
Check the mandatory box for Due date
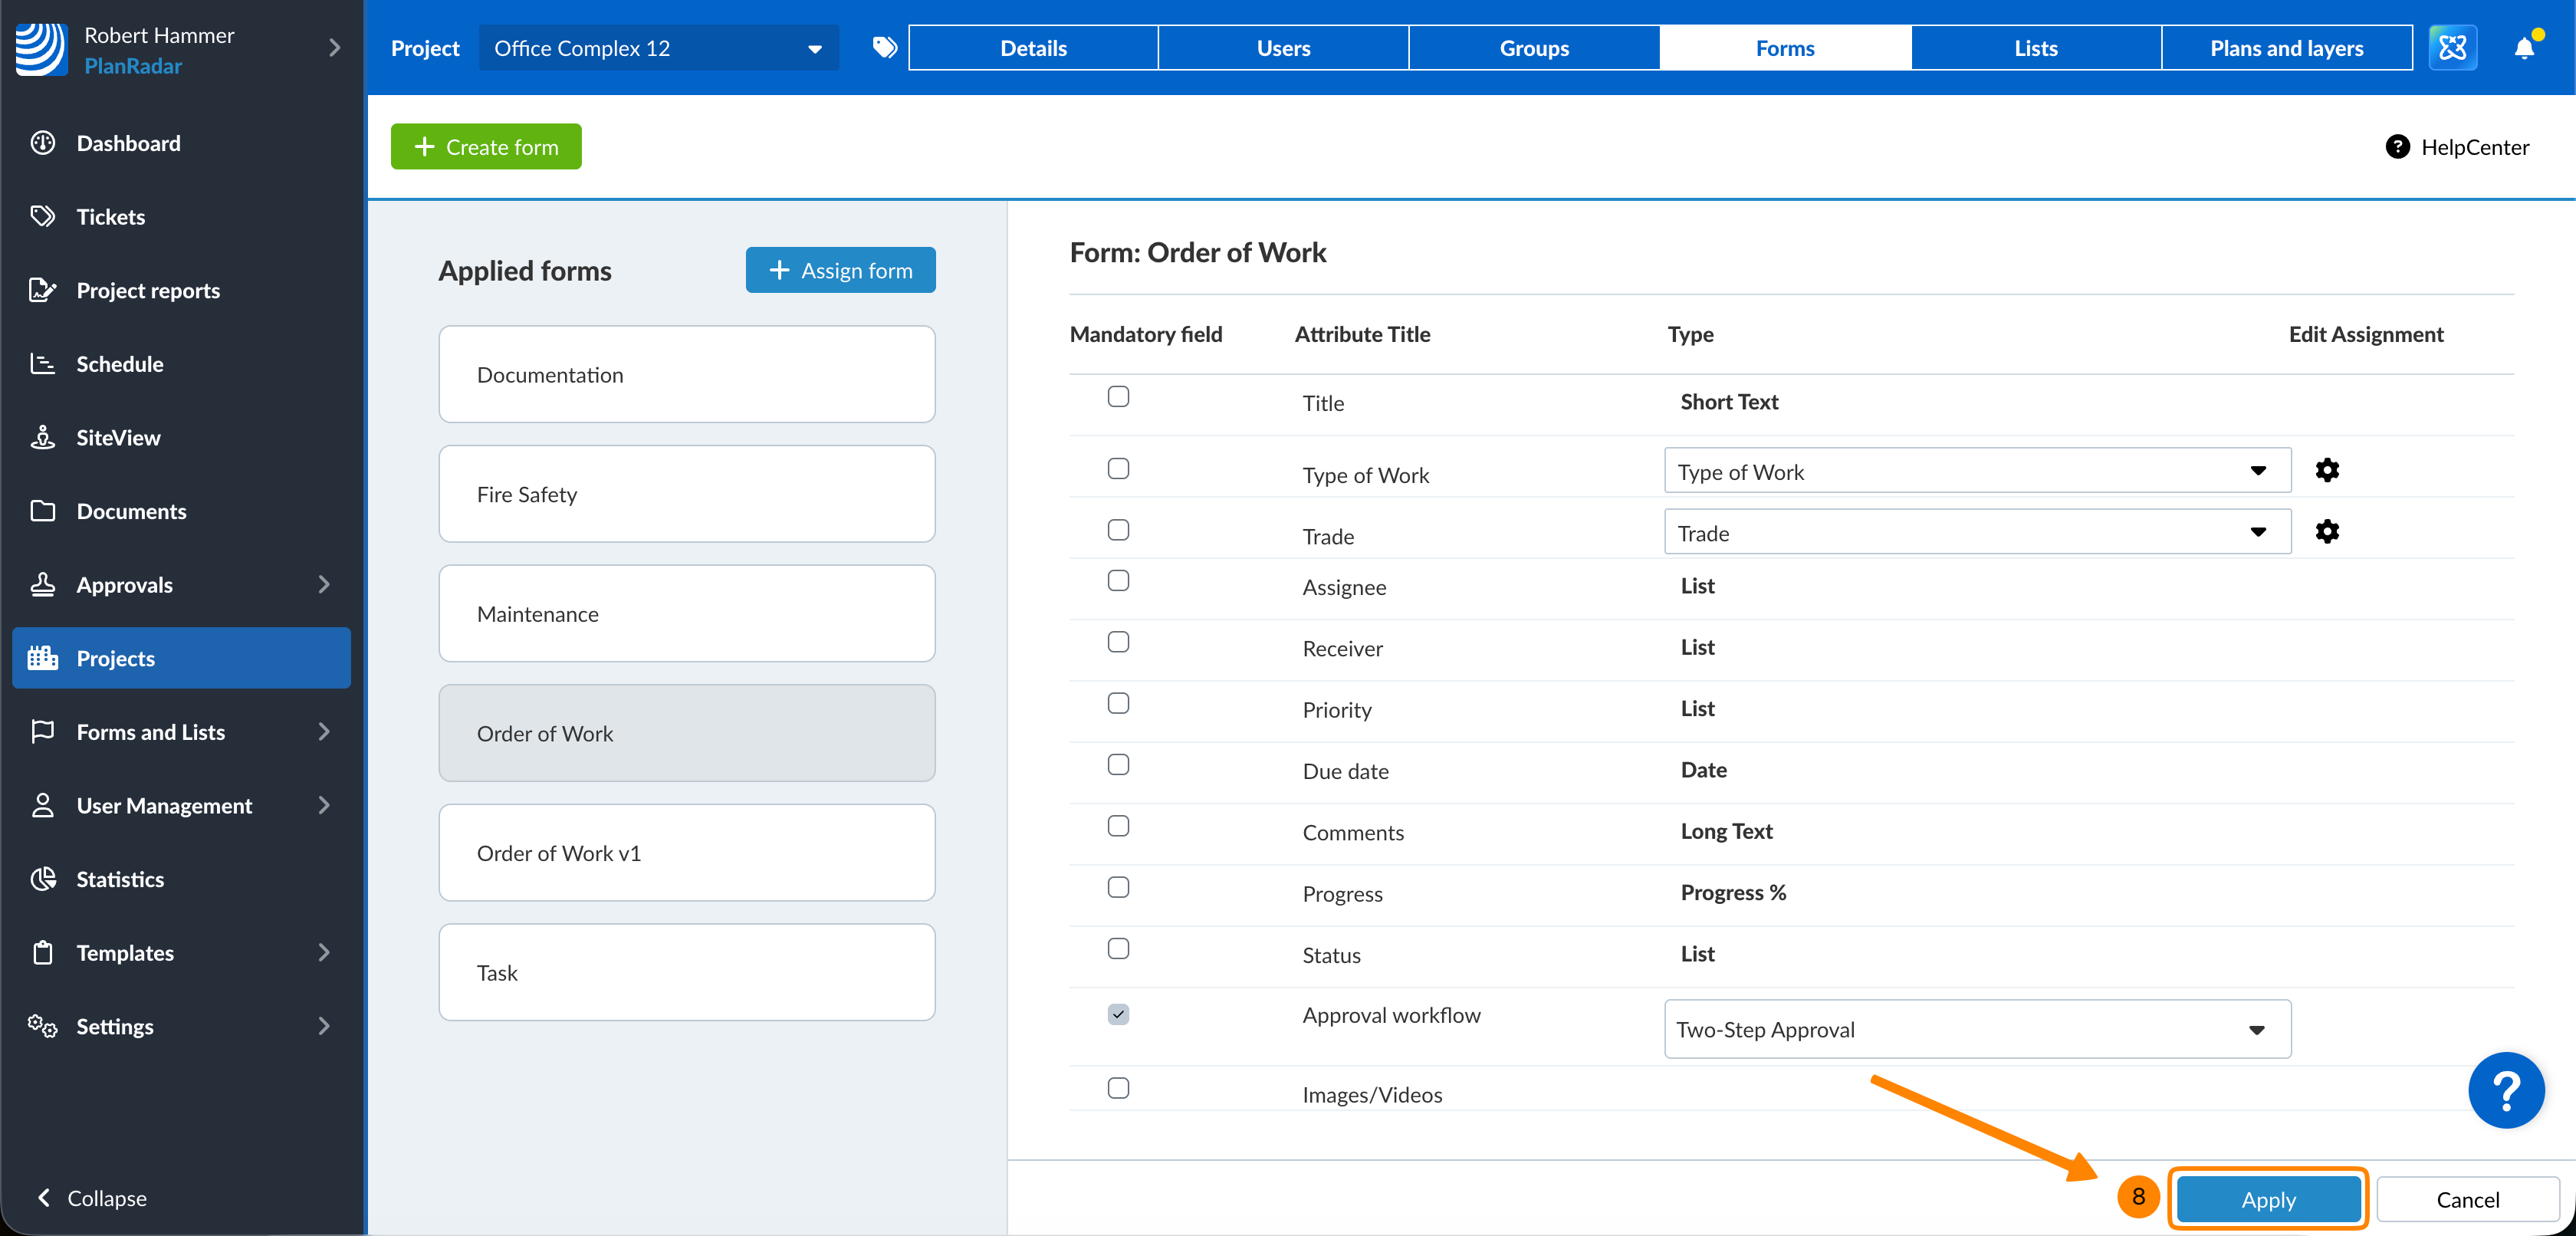1118,765
